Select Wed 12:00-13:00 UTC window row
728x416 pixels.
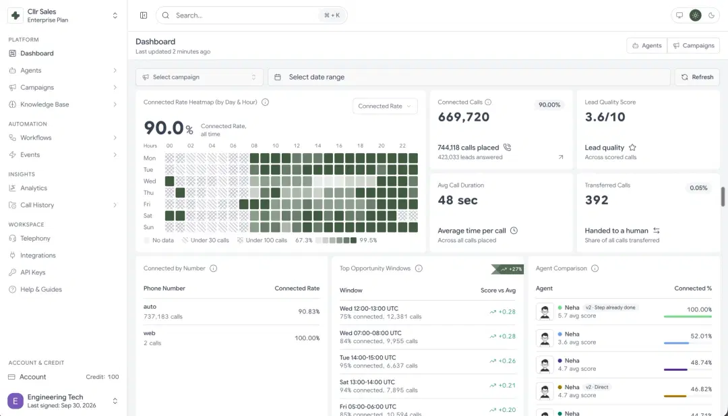[427, 312]
